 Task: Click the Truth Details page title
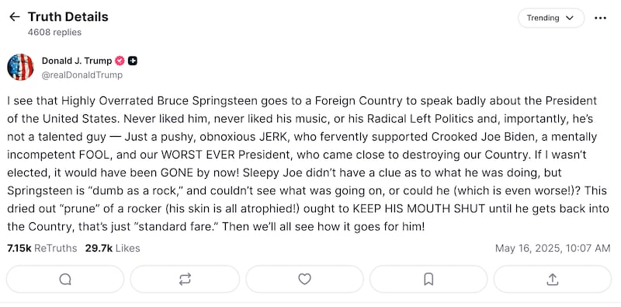point(68,16)
